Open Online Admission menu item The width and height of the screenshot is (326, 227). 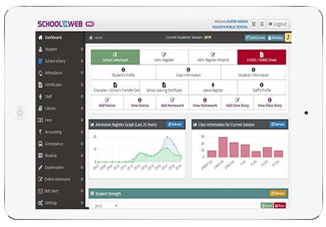[60, 179]
